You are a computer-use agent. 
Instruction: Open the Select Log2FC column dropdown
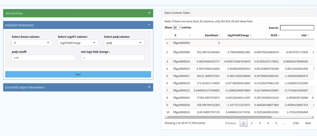[78, 43]
